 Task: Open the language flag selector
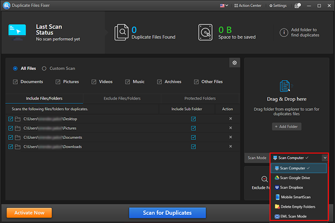tap(224, 6)
